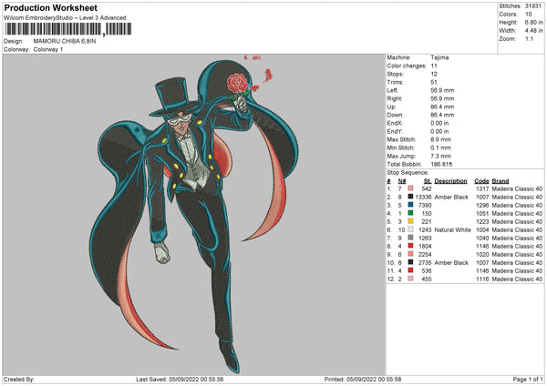Click thread code '1116'
The image size is (547, 386).
click(x=482, y=279)
